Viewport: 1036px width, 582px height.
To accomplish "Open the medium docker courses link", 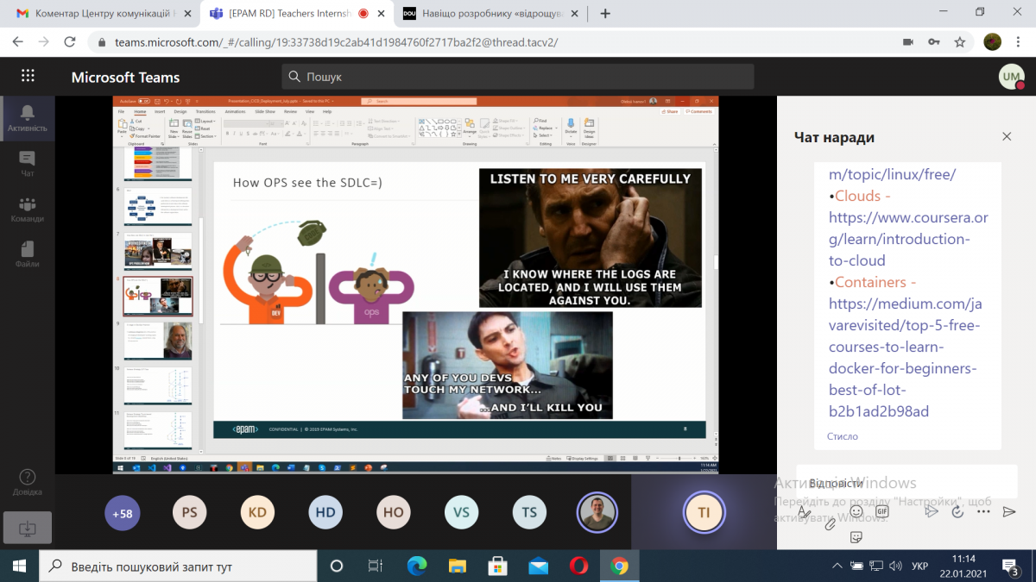I will [905, 358].
